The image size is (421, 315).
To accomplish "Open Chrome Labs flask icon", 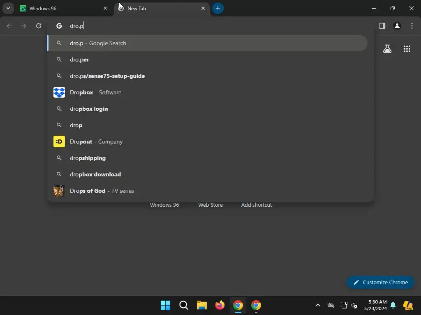I will 387,49.
